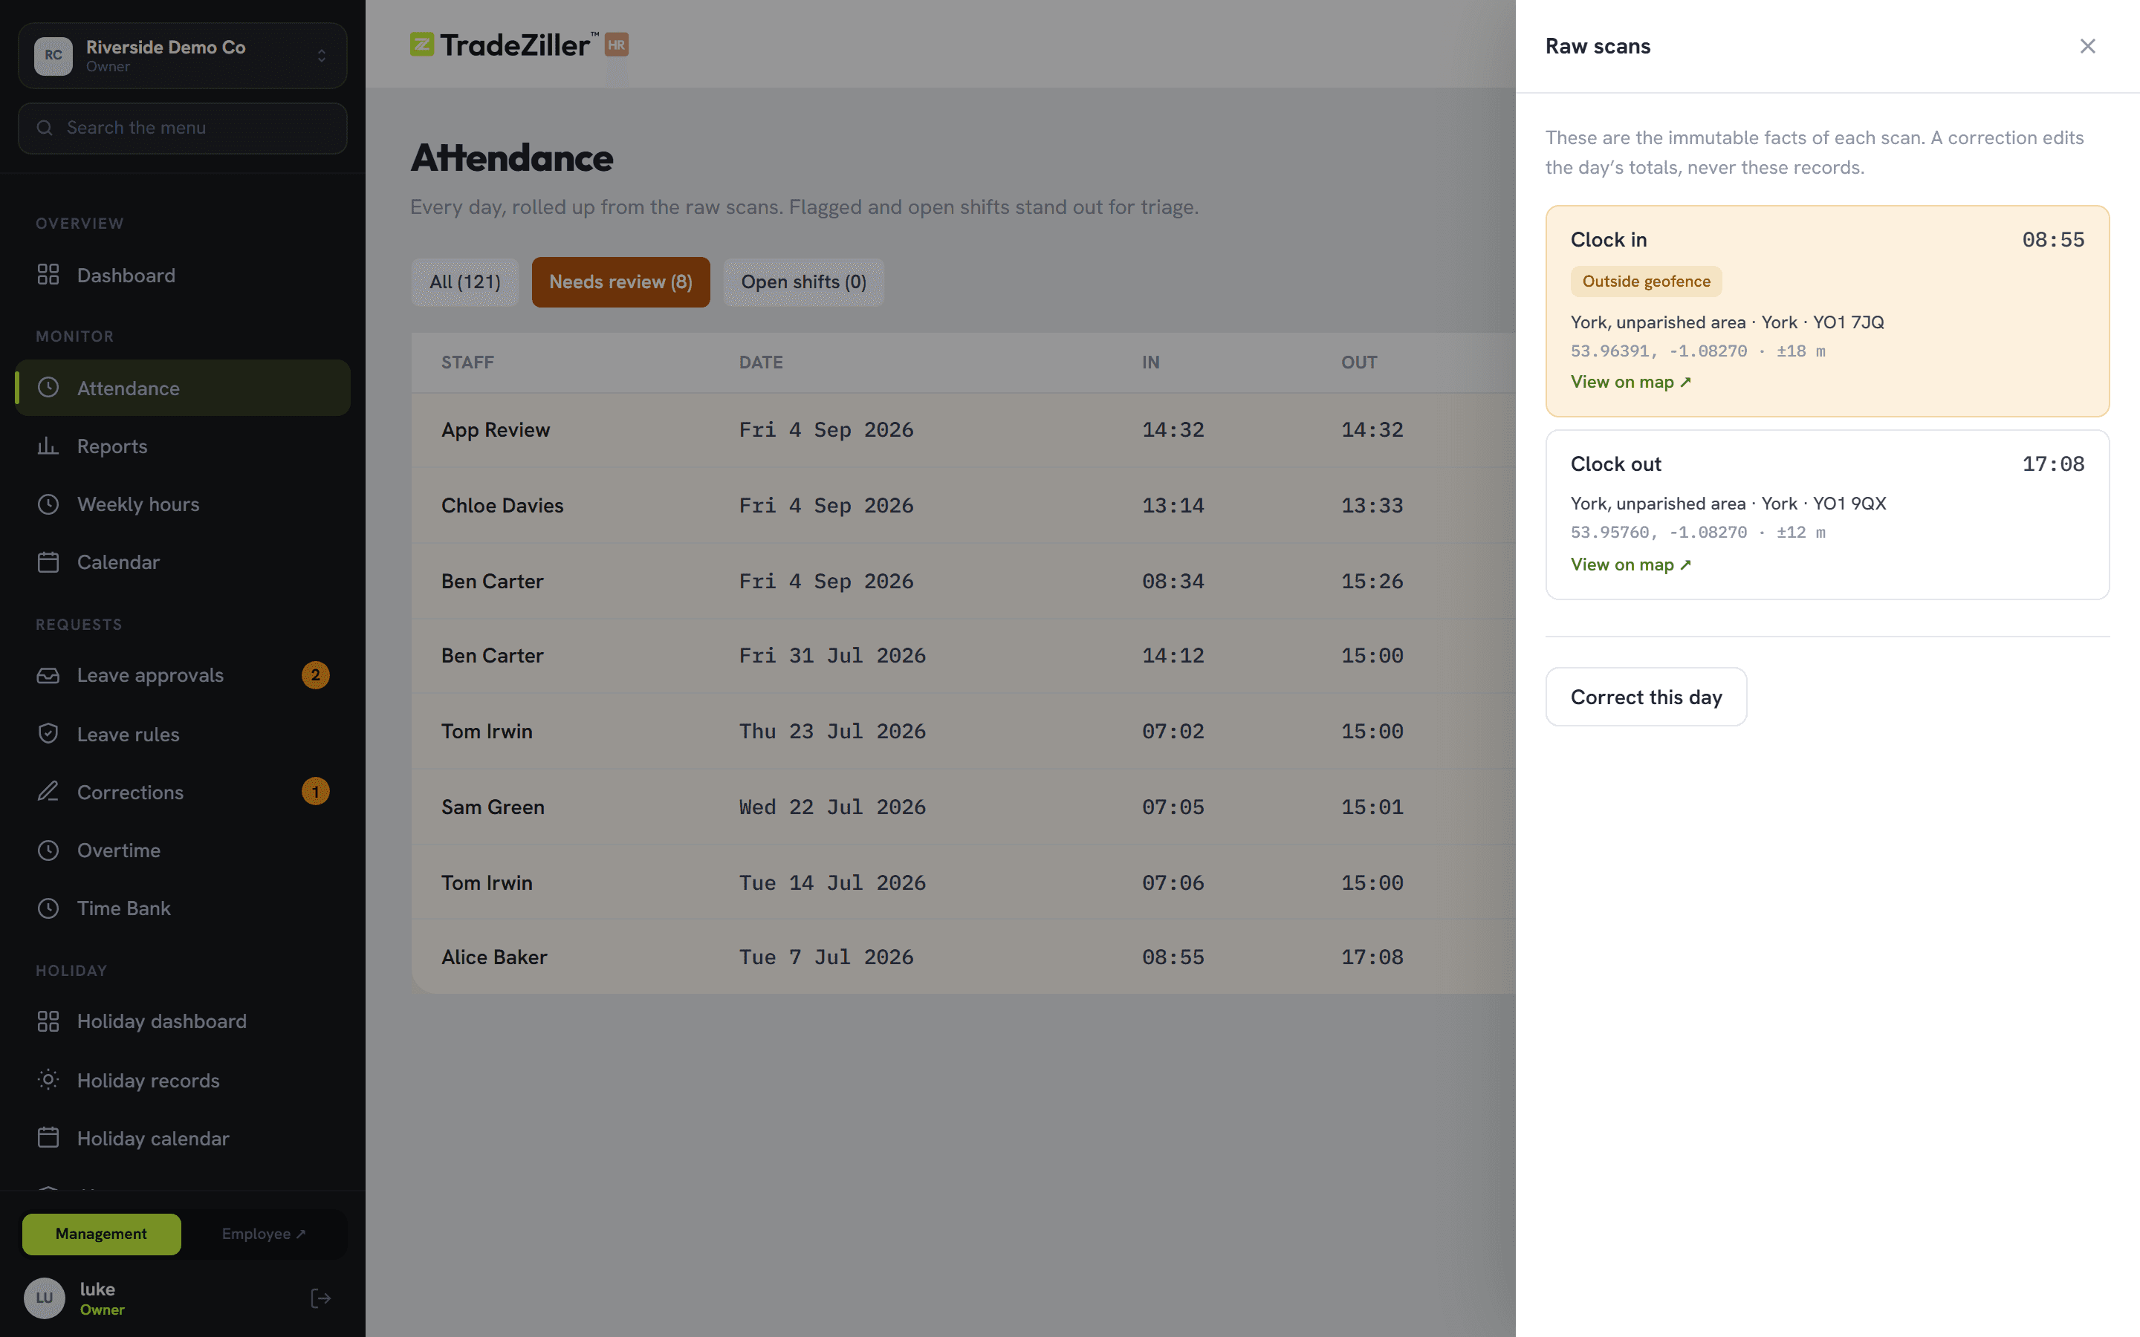The height and width of the screenshot is (1337, 2140).
Task: Expand the Riverside Demo Co switcher
Action: [182, 56]
